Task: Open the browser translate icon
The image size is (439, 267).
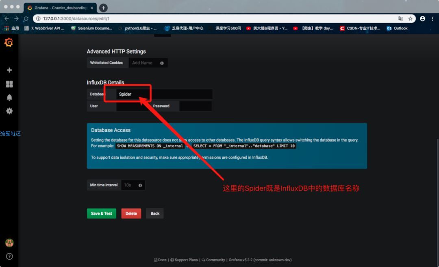Action: (x=400, y=18)
